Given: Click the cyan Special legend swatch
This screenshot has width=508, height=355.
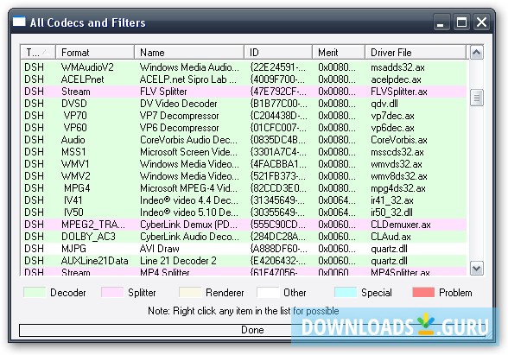Looking at the screenshot, I should (x=346, y=292).
